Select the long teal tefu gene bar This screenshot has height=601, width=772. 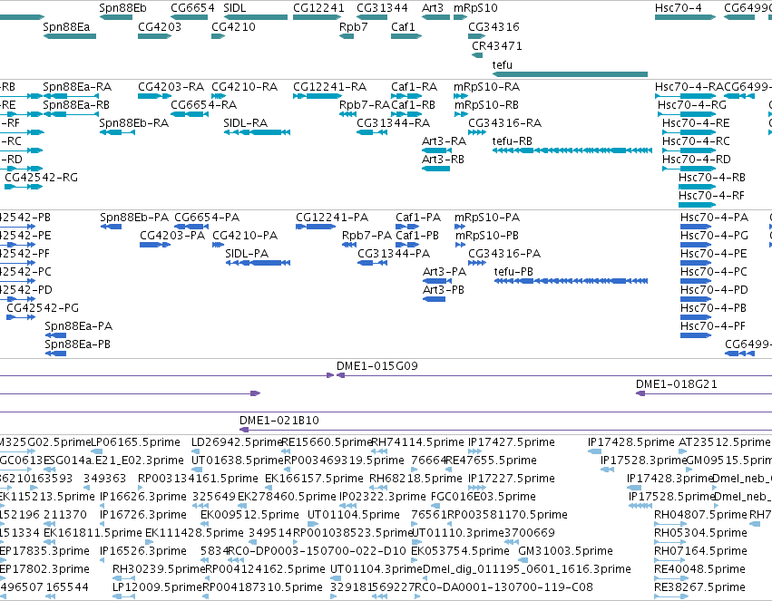[x=570, y=74]
